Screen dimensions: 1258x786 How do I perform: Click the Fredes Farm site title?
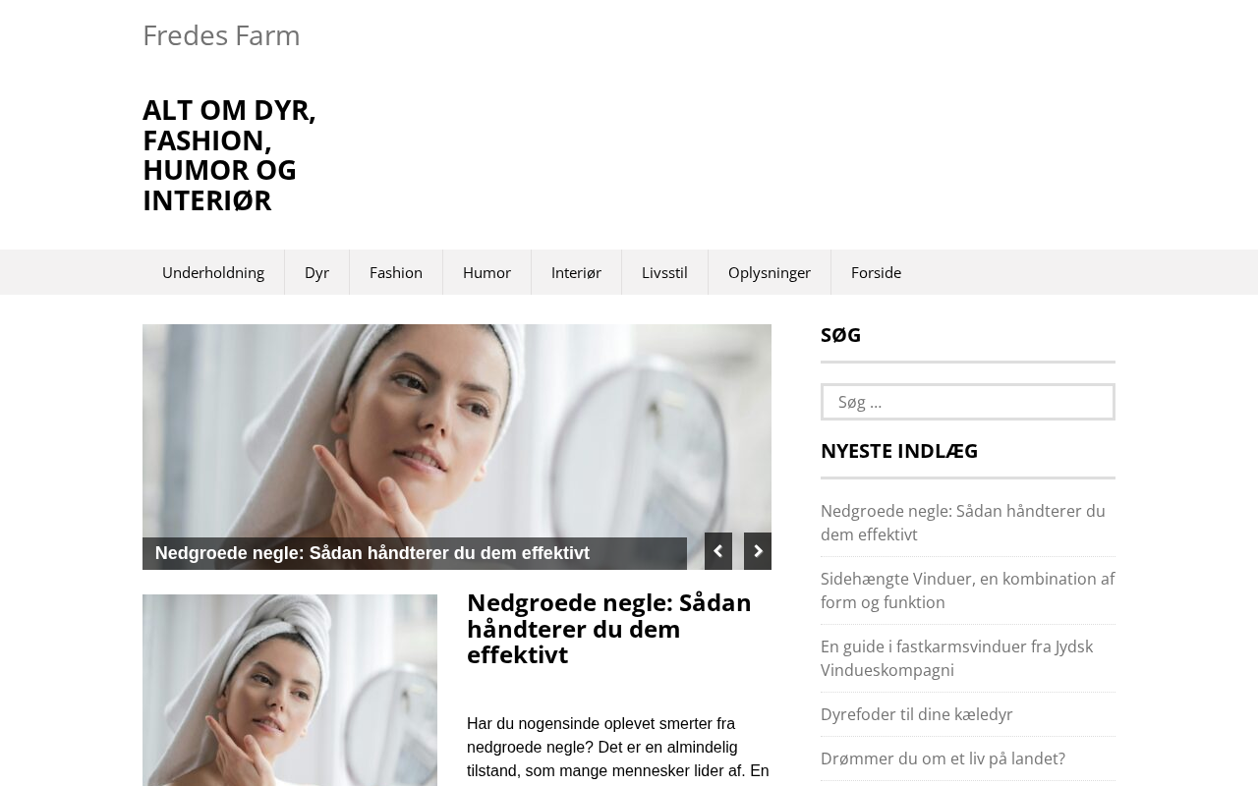coord(221,35)
